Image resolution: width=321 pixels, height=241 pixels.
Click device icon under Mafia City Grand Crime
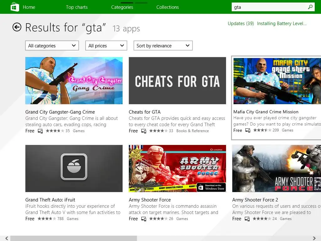(x=248, y=130)
